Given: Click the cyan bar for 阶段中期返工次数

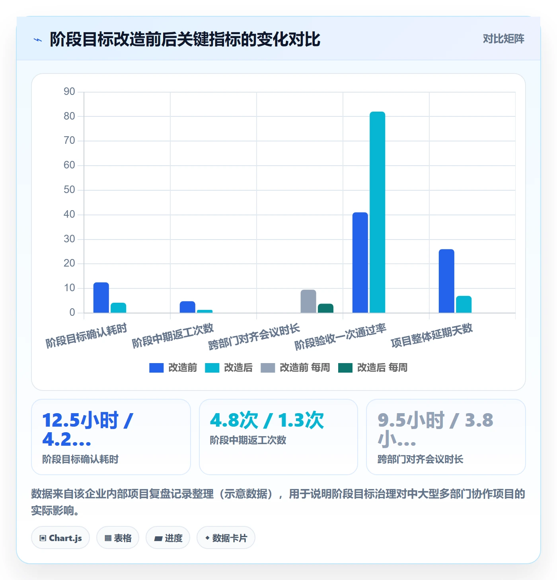Looking at the screenshot, I should 204,311.
